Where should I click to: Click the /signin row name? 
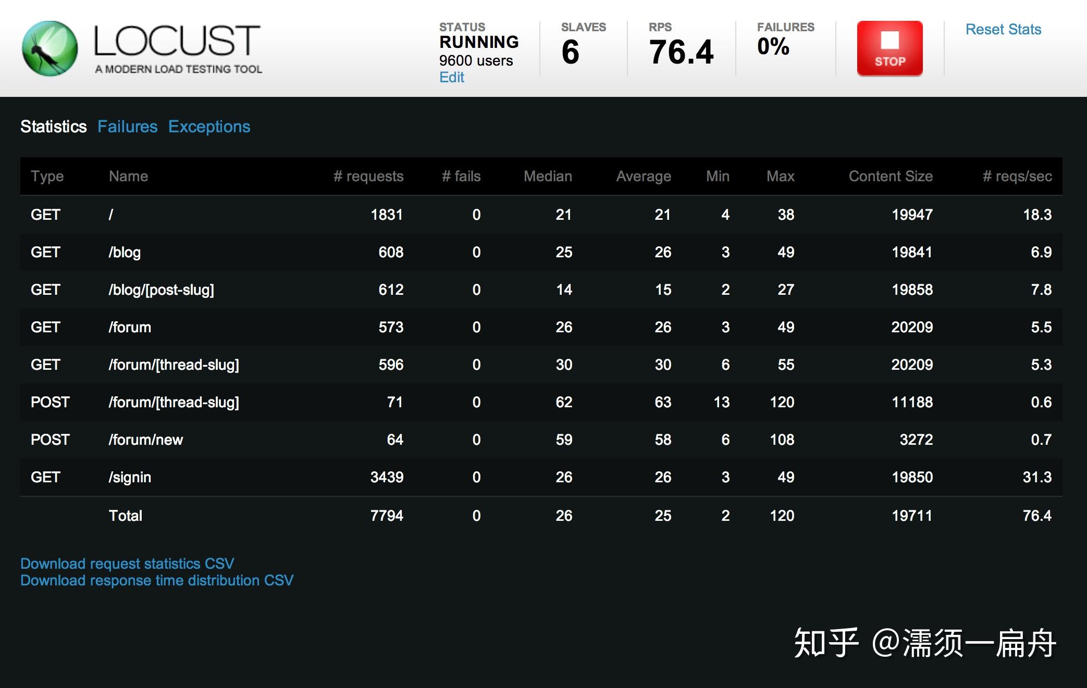tap(130, 477)
